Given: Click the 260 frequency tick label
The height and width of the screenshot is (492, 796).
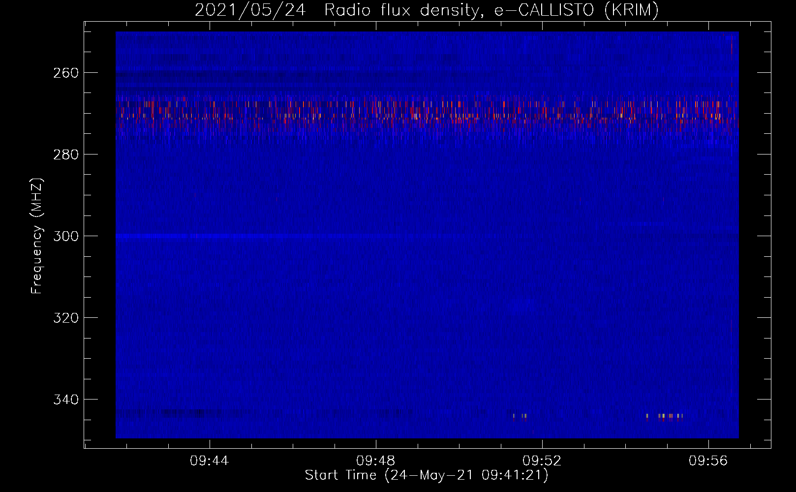Looking at the screenshot, I should coord(66,73).
